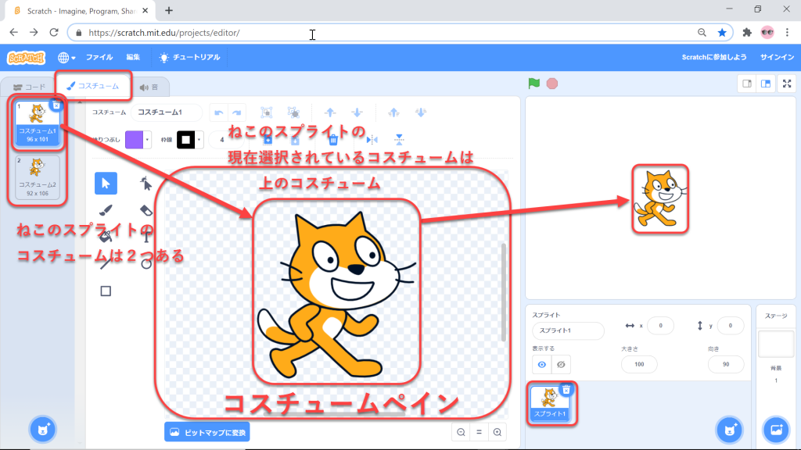This screenshot has width=801, height=450.
Task: Undo the last paint edit
Action: coord(219,112)
